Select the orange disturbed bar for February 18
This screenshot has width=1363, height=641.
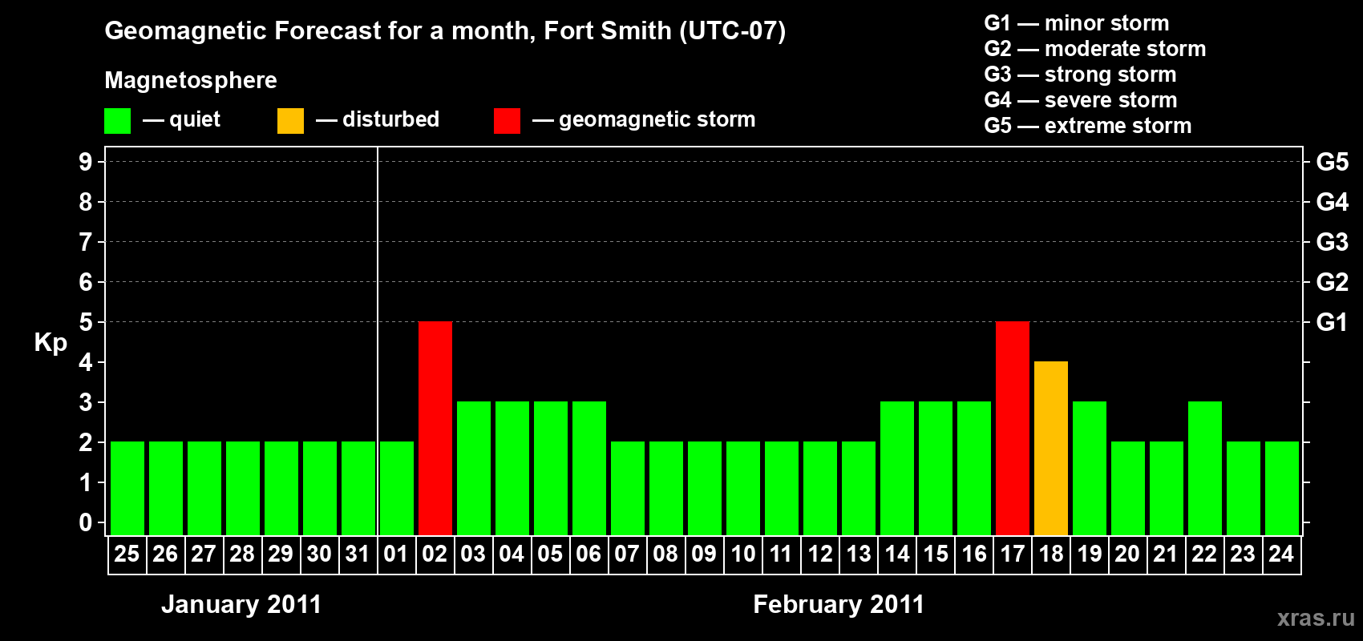click(x=1051, y=449)
